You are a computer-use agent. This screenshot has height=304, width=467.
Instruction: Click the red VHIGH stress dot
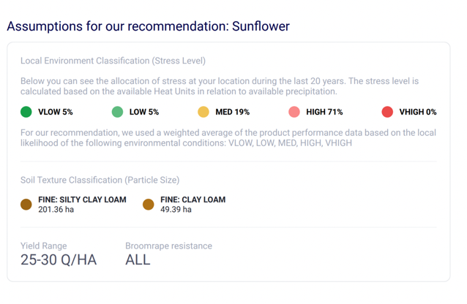(x=387, y=112)
